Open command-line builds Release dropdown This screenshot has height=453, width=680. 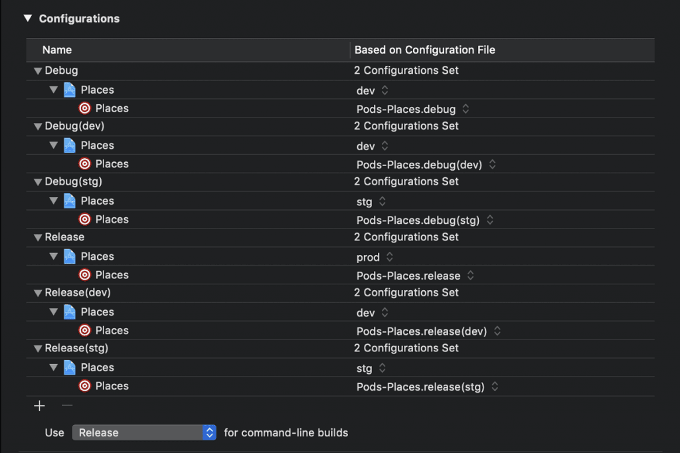(144, 432)
